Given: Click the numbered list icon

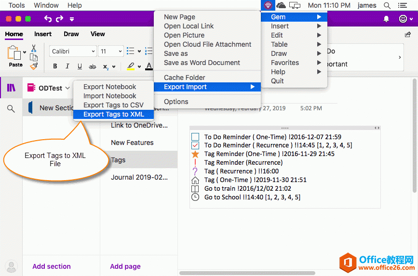Looking at the screenshot, I should (x=149, y=51).
